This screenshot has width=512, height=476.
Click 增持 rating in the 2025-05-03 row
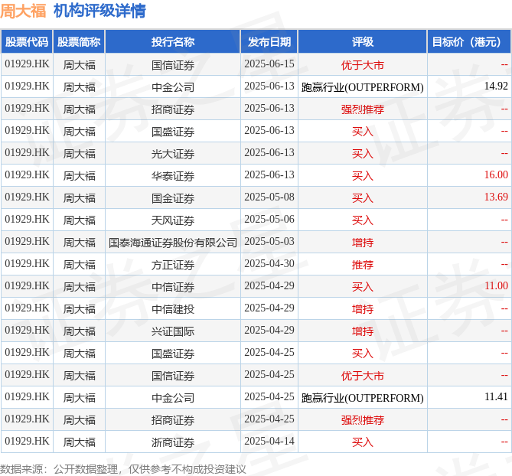pos(363,243)
